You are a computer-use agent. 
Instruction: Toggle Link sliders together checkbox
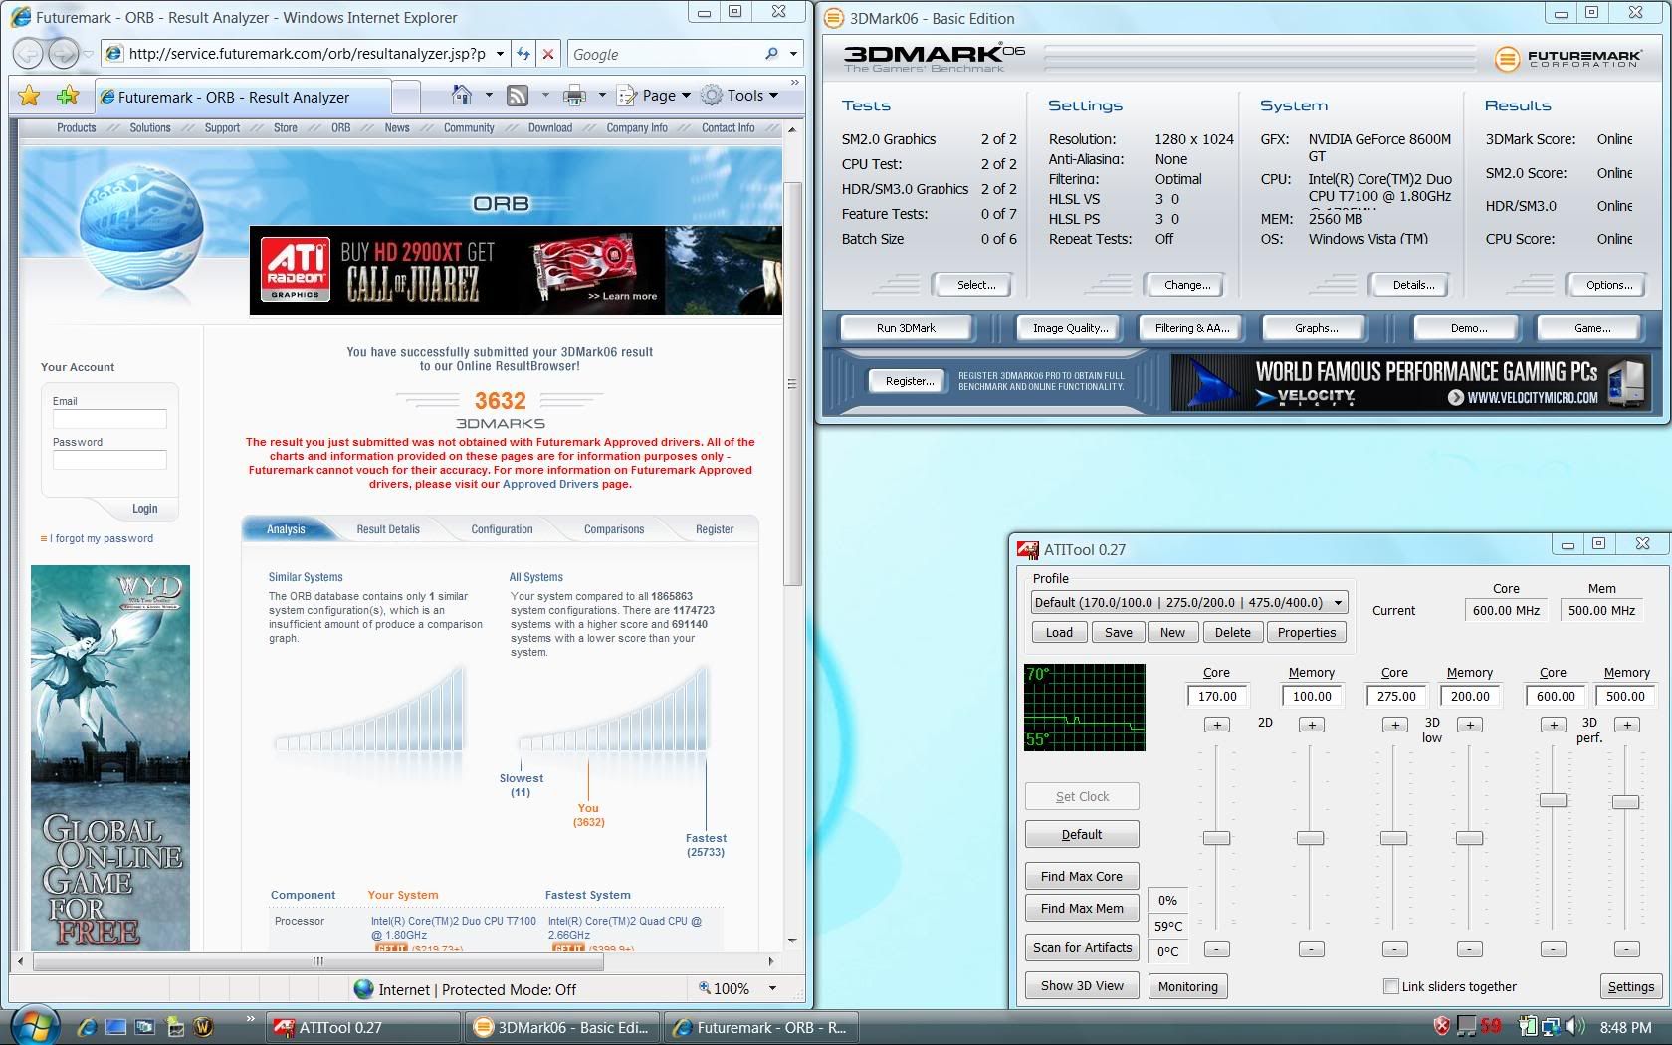pos(1391,986)
